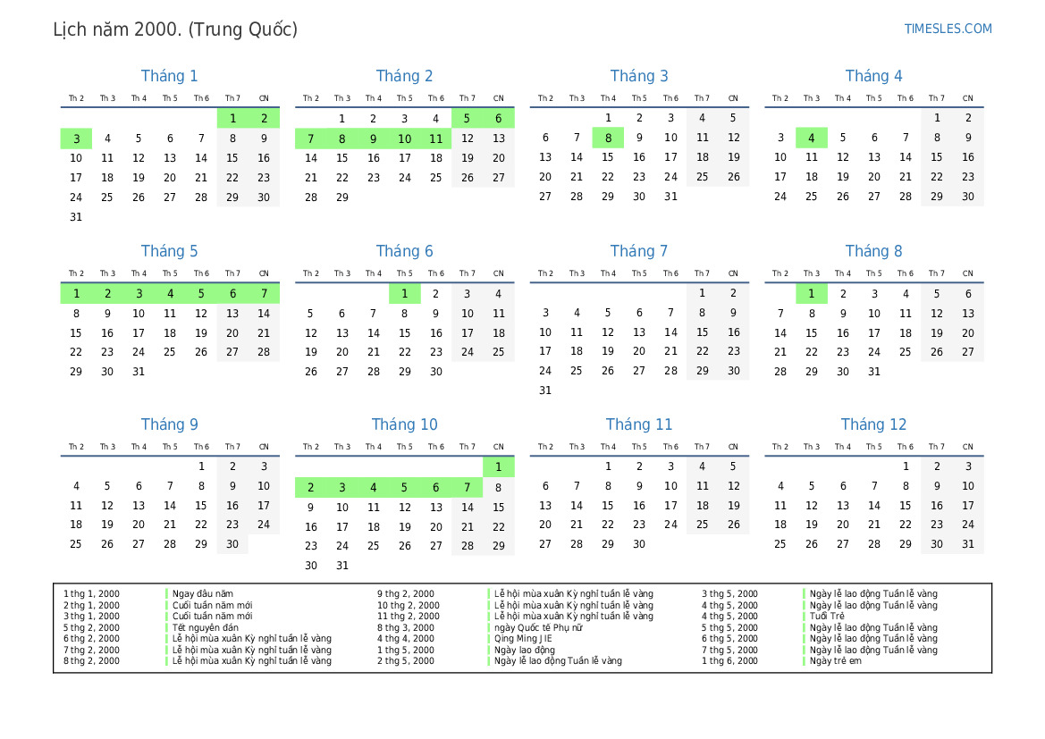Click day 31 in Tháng 7

[x=545, y=390]
